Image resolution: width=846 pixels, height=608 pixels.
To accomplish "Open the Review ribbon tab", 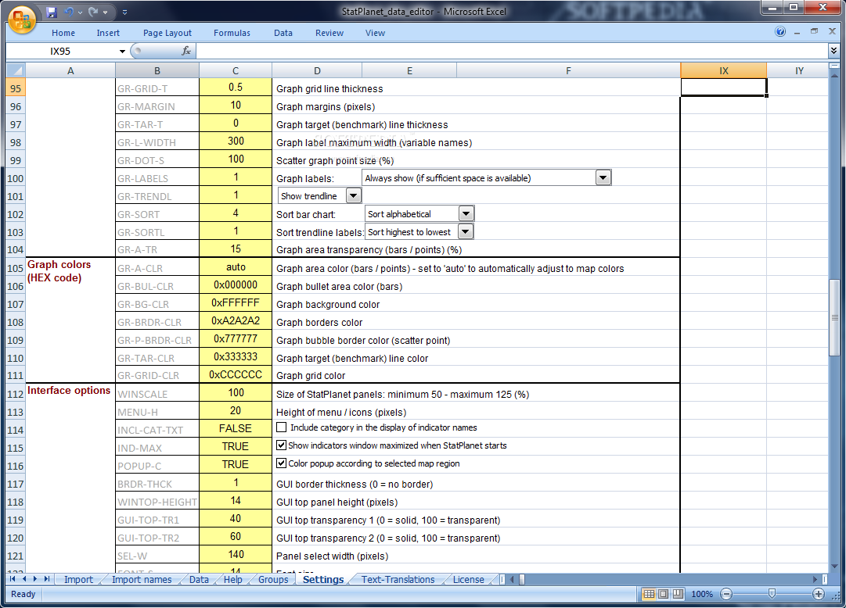I will (329, 33).
